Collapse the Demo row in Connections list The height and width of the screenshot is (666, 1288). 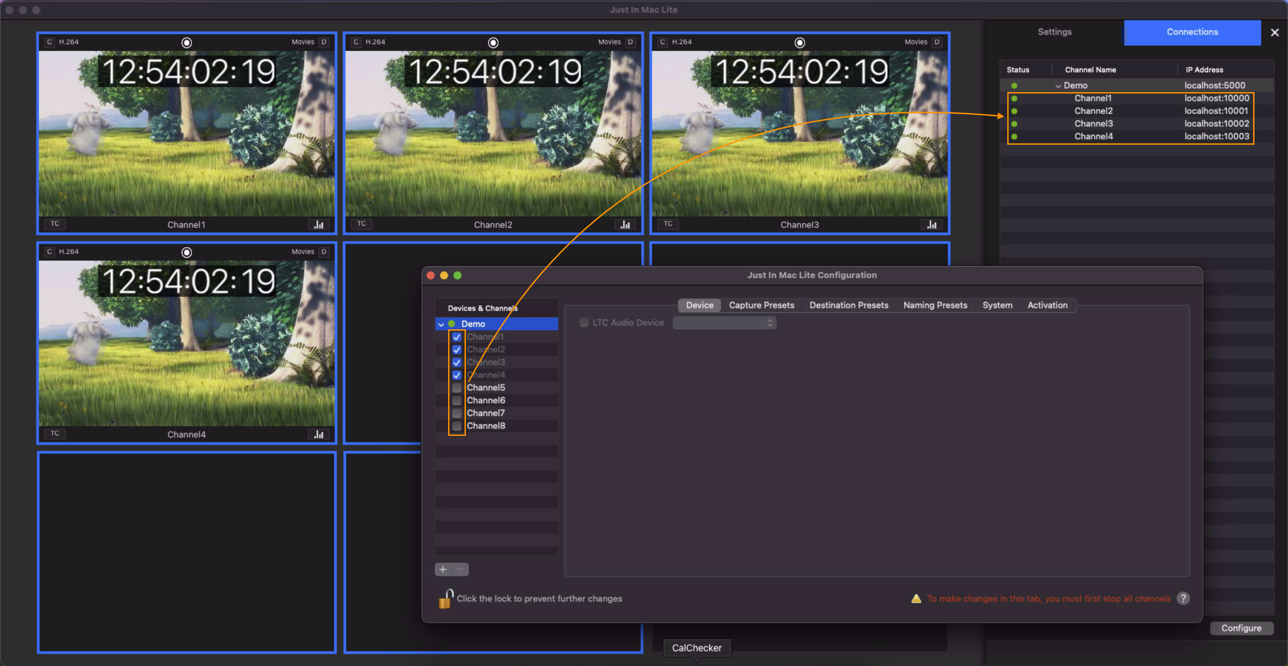tap(1058, 86)
